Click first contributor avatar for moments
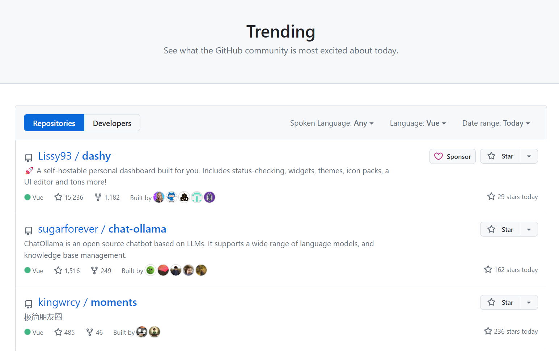 (x=142, y=332)
